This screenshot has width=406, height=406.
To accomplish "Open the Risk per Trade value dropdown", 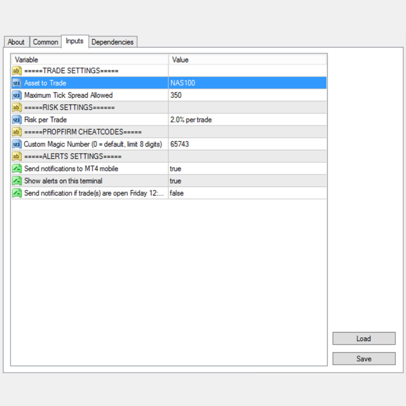I will pos(247,120).
